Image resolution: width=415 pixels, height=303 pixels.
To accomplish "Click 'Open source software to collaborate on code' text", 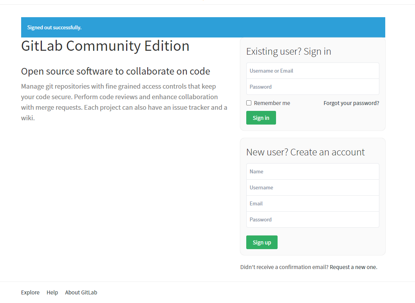I will click(x=115, y=71).
